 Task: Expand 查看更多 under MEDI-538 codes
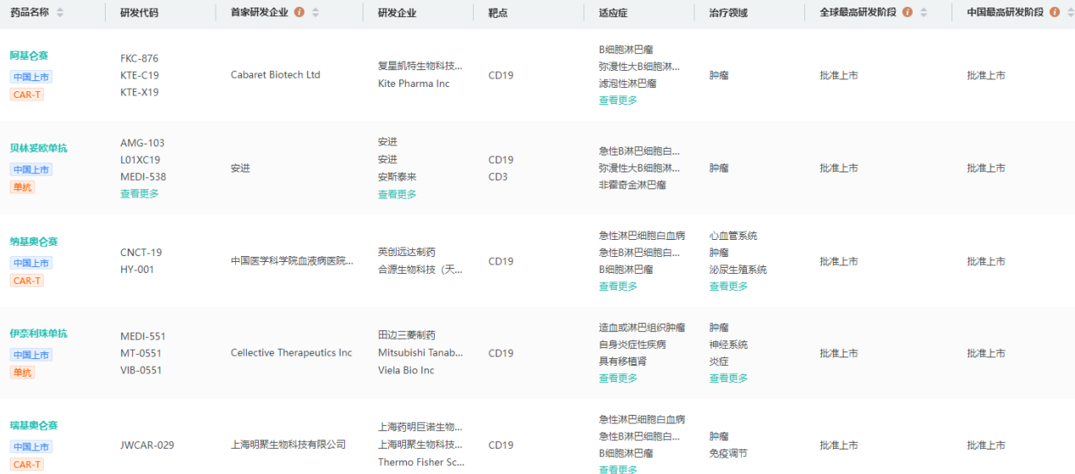140,193
